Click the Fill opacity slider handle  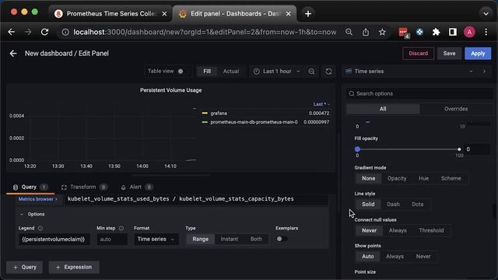357,149
